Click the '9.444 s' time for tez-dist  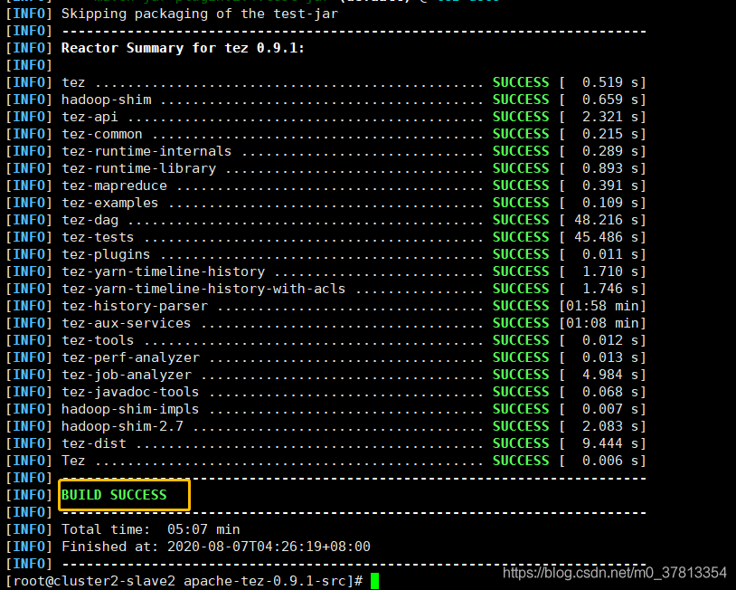coord(610,443)
